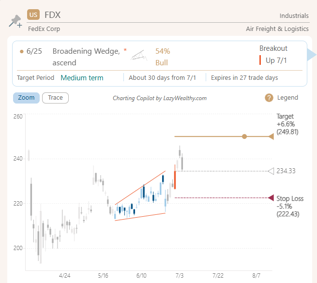Open the Charting Copilot by LazyWealthy.com link
The image size is (317, 283).
click(160, 98)
